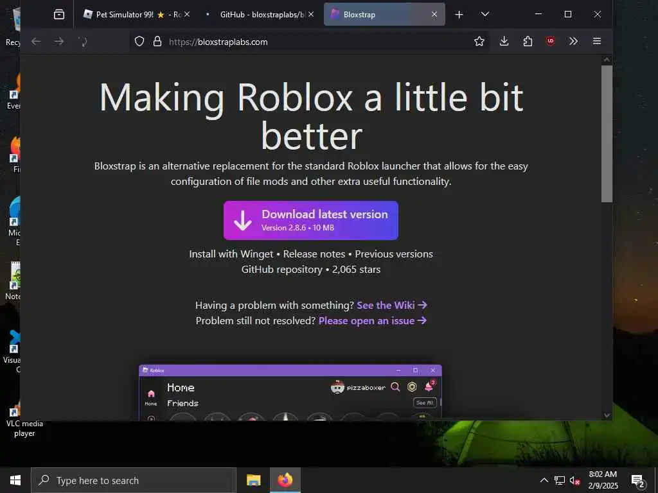The height and width of the screenshot is (493, 658).
Task: Open a new browser tab
Action: [x=459, y=15]
